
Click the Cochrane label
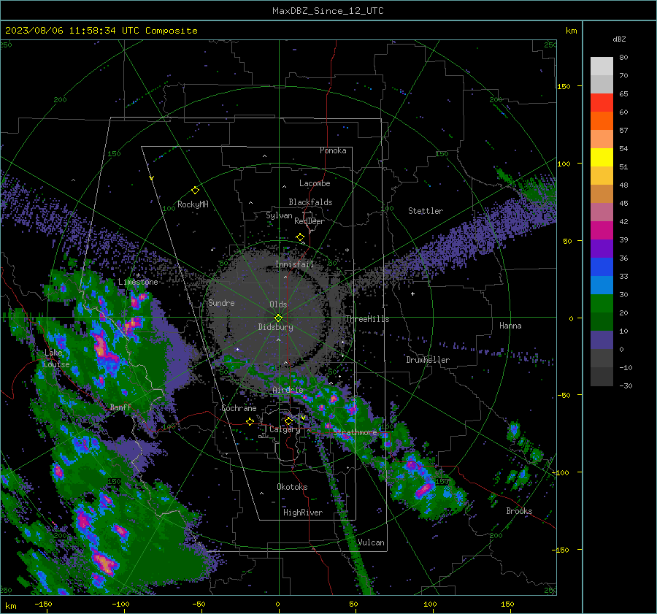239,408
